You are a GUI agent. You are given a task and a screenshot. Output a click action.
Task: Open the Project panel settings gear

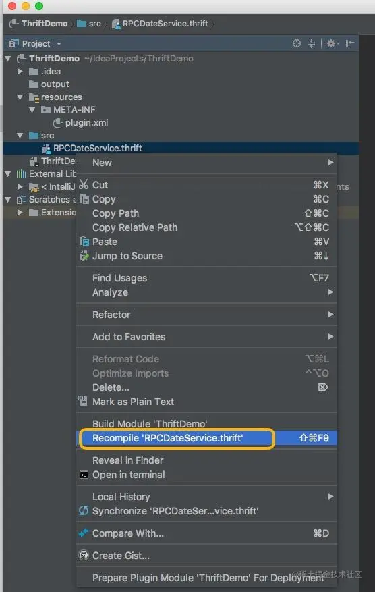click(333, 43)
